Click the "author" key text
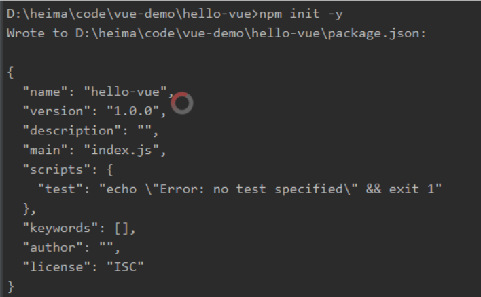Viewport: 481px width, 297px height. tap(52, 248)
